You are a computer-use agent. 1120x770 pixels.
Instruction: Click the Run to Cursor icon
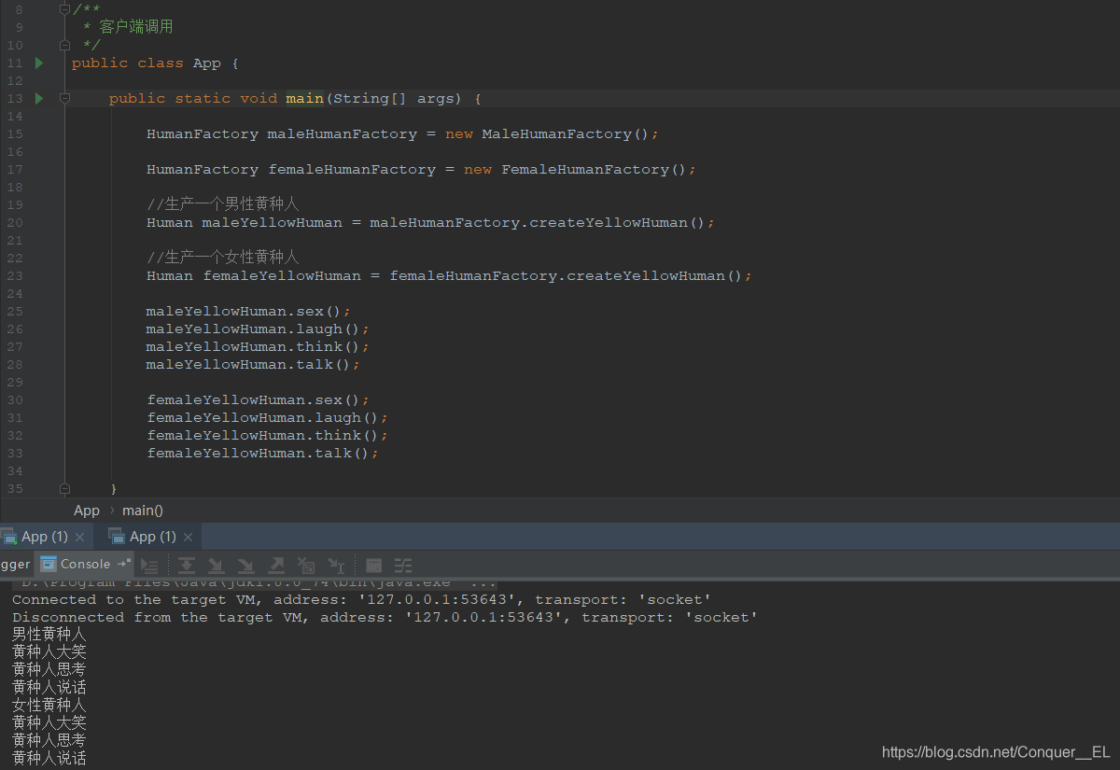tap(337, 565)
